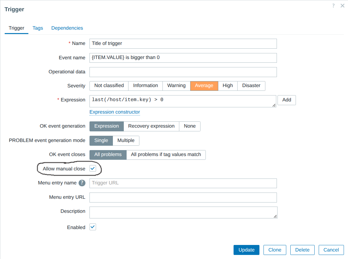Toggle the Enabled checkbox
Image resolution: width=348 pixels, height=259 pixels.
coord(93,227)
